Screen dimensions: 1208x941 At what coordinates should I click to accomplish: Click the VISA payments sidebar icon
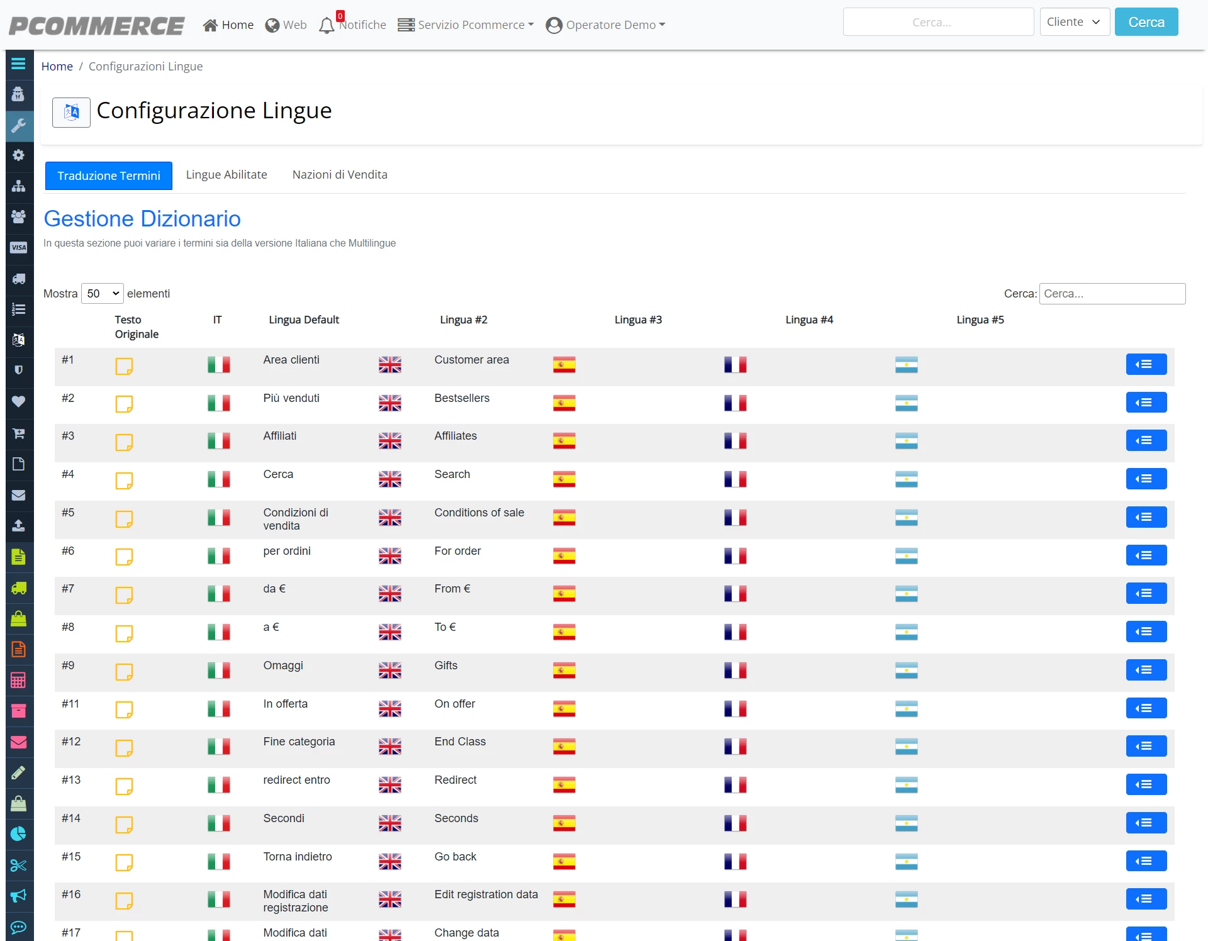point(18,247)
